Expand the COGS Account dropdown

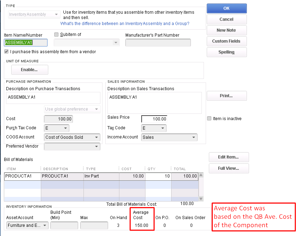97,137
